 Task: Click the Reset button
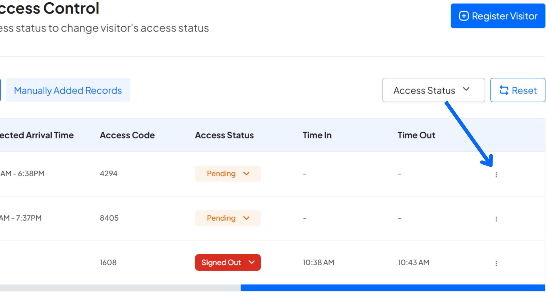518,90
